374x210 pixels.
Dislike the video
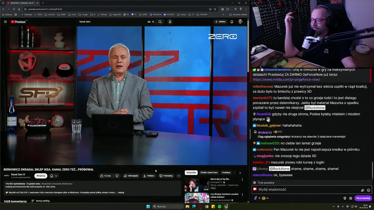pyautogui.click(x=117, y=176)
